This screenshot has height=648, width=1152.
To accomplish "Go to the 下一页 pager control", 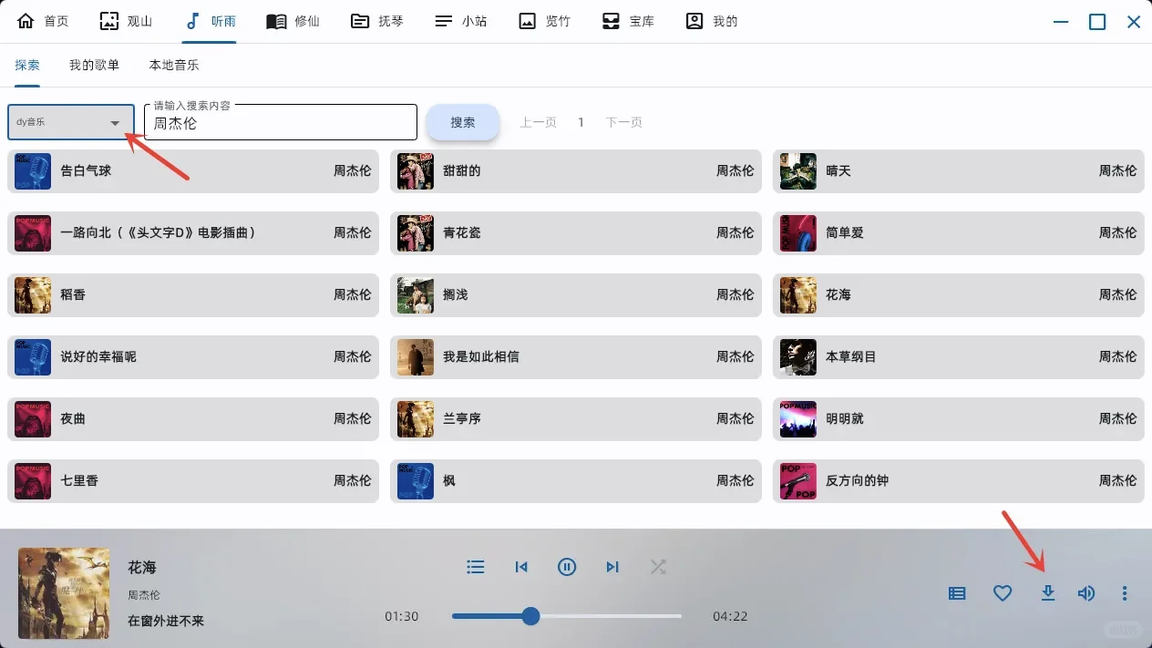I will point(623,121).
